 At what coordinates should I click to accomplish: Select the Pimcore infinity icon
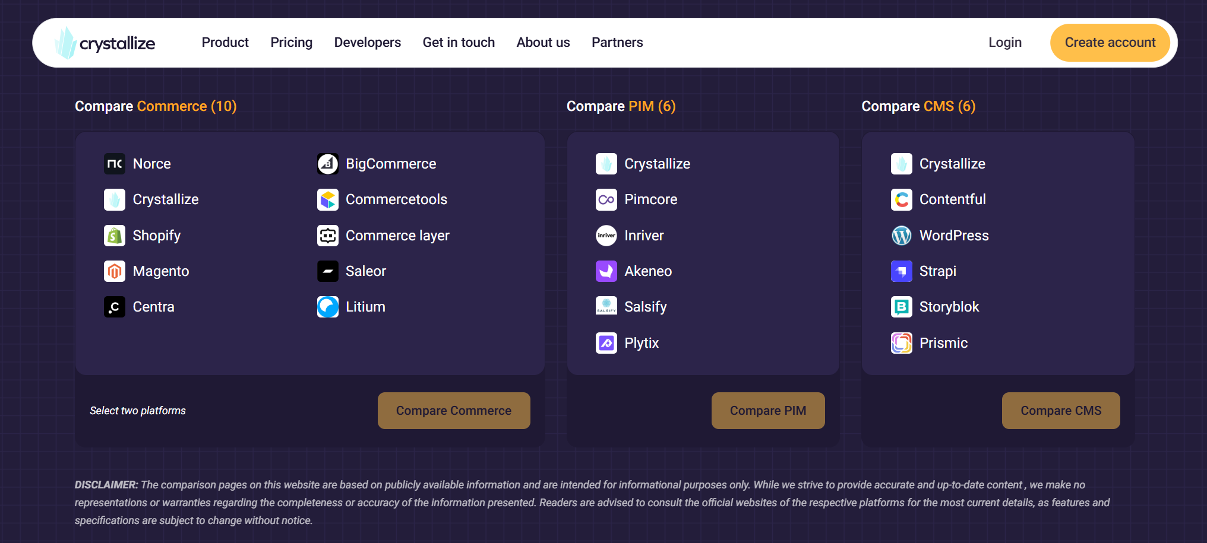click(x=606, y=199)
